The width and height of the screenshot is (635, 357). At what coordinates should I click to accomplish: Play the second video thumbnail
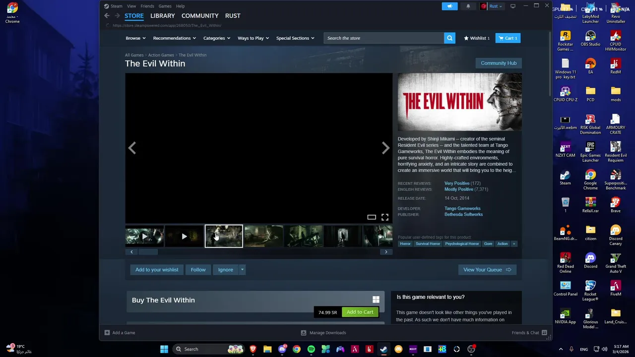click(x=184, y=237)
